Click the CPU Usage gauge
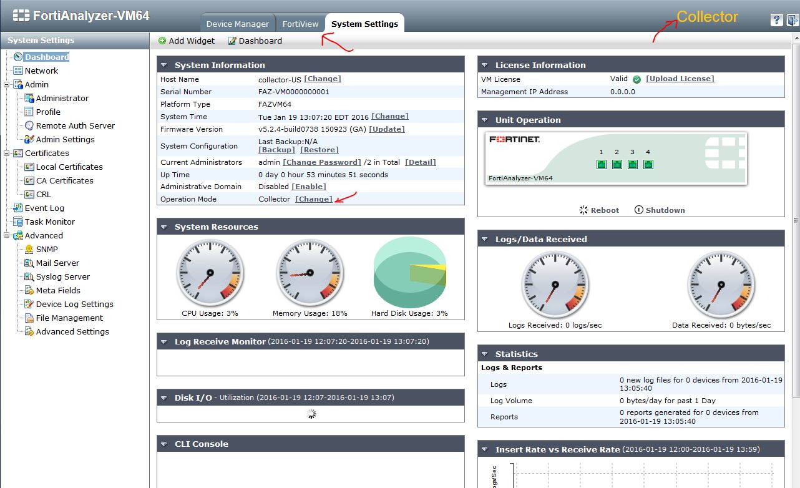The width and height of the screenshot is (800, 488). tap(210, 273)
